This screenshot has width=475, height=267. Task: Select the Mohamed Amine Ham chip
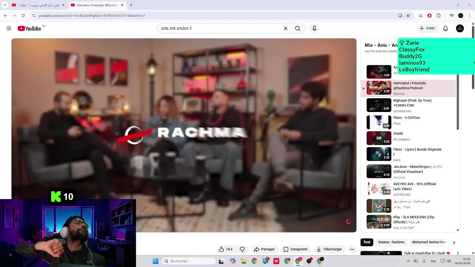(429, 242)
